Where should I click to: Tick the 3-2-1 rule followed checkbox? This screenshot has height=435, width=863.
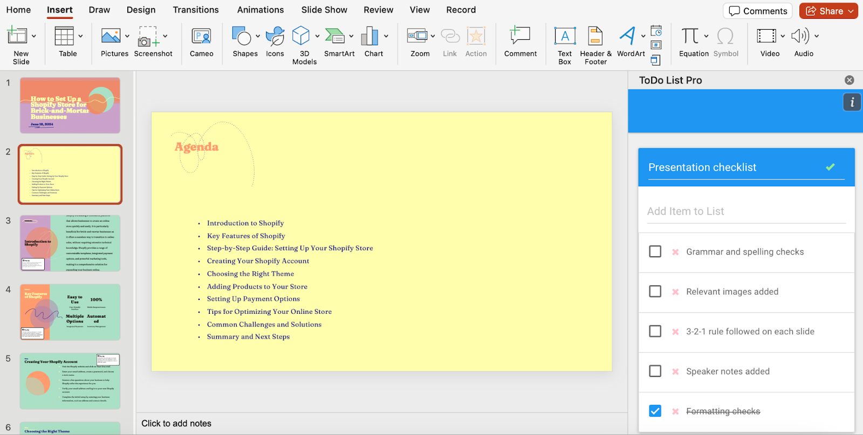pyautogui.click(x=655, y=331)
